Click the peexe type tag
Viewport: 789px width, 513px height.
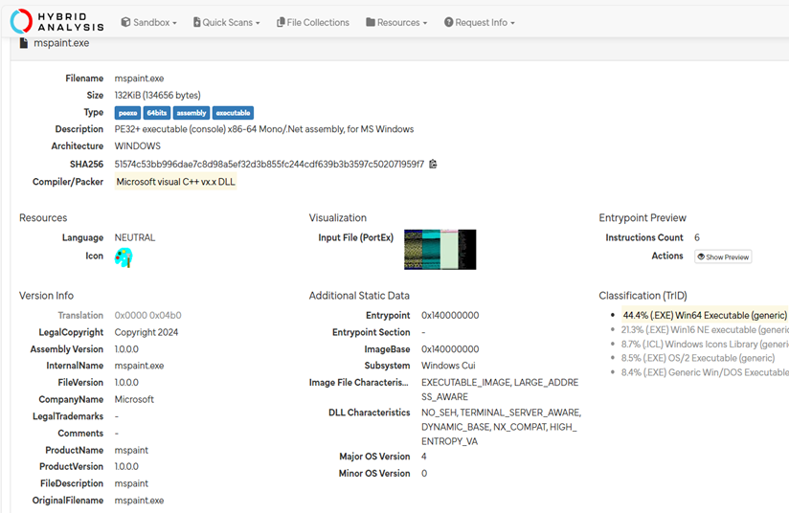click(x=127, y=113)
